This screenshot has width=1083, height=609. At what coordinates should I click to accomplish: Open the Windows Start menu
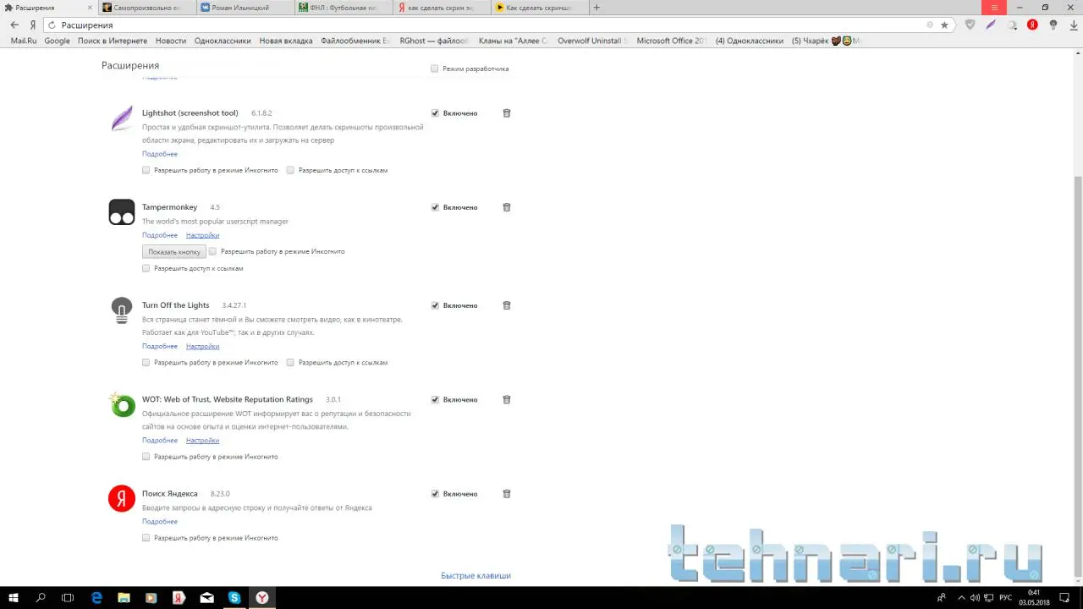[x=14, y=598]
